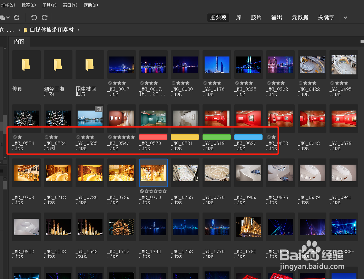Click the folder icon beside 自媒体旅游用素材 in the path bar
The image size is (364, 279).
coord(25,30)
